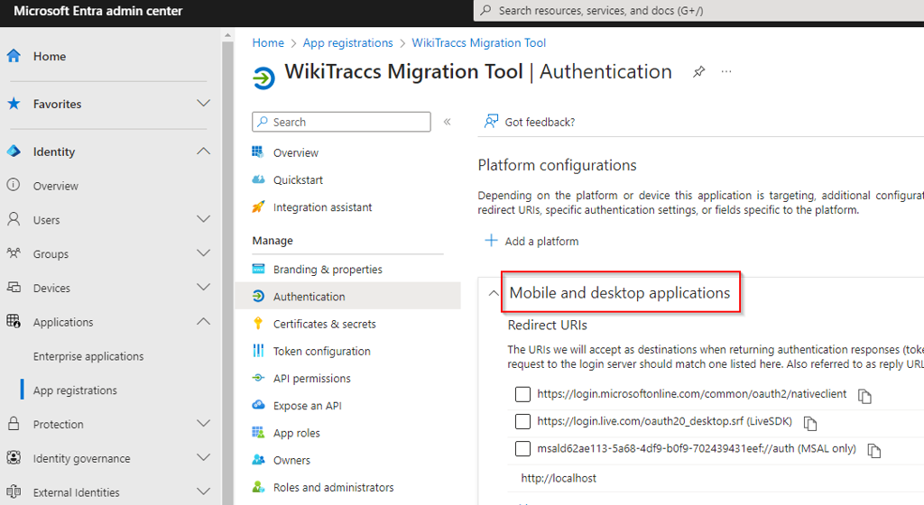Viewport: 924px width, 505px height.
Task: Click the Got feedback icon
Action: [491, 121]
